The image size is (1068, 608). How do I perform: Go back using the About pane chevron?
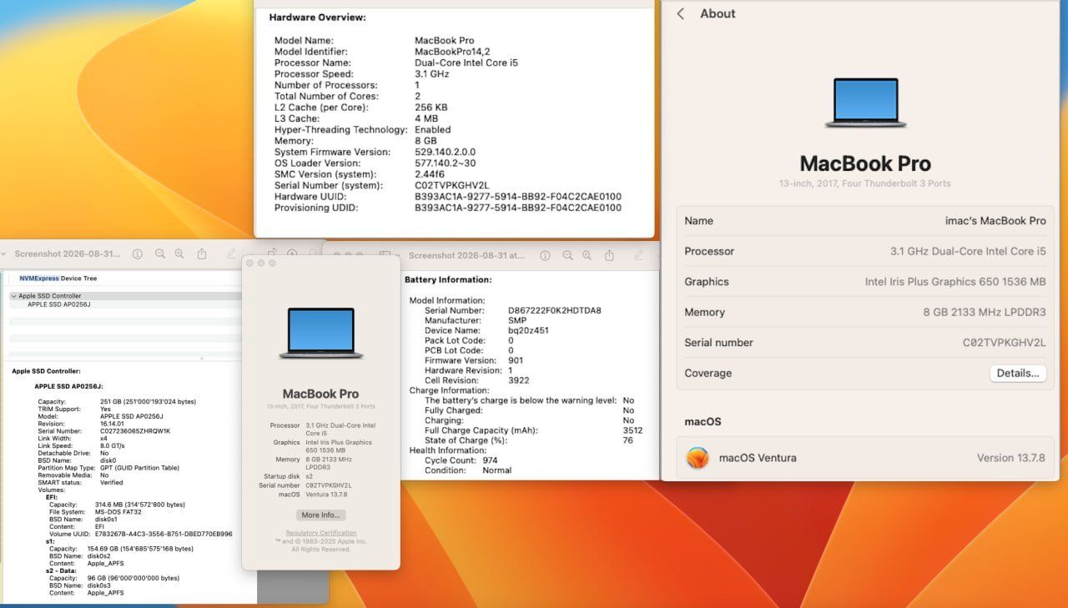point(680,13)
